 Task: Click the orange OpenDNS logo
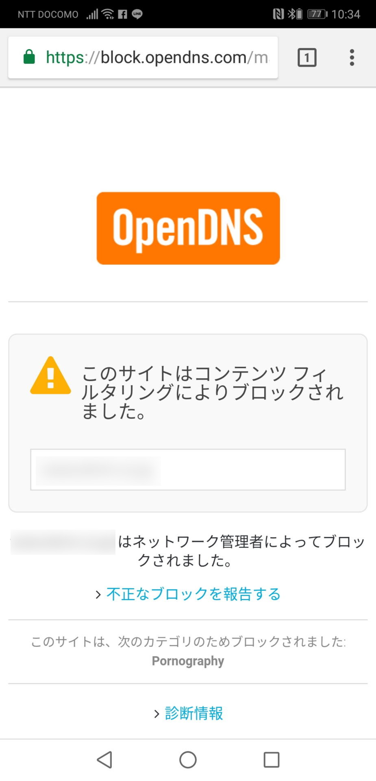click(188, 228)
